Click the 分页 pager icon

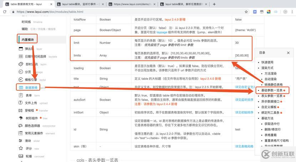[x=21, y=72]
